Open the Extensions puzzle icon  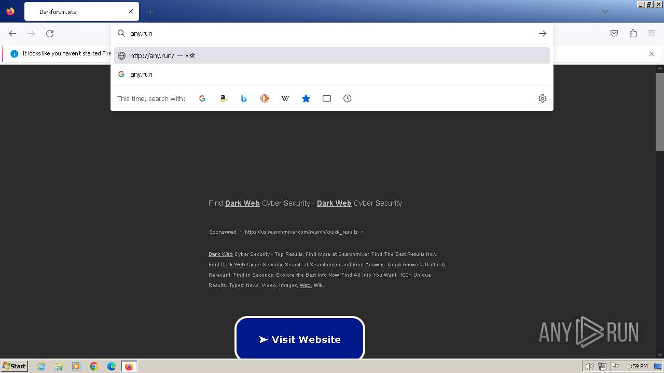point(633,33)
